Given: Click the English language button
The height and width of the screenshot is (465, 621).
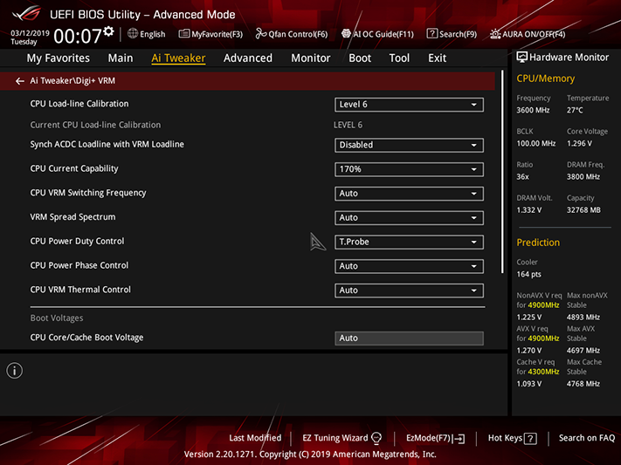Looking at the screenshot, I should click(147, 34).
